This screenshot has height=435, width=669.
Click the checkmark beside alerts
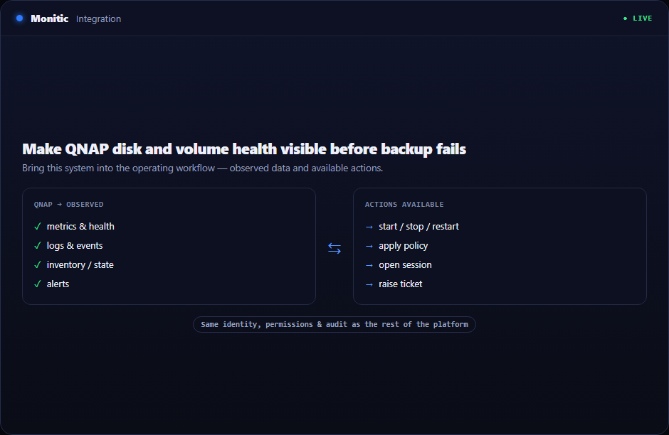tap(38, 284)
